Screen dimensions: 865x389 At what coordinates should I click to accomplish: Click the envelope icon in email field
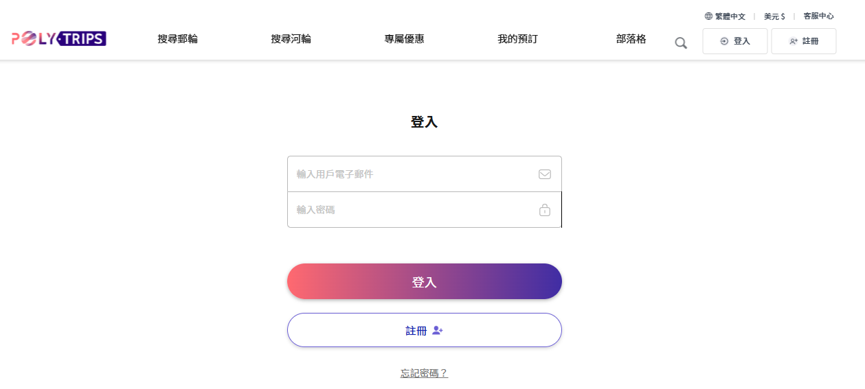pyautogui.click(x=545, y=174)
